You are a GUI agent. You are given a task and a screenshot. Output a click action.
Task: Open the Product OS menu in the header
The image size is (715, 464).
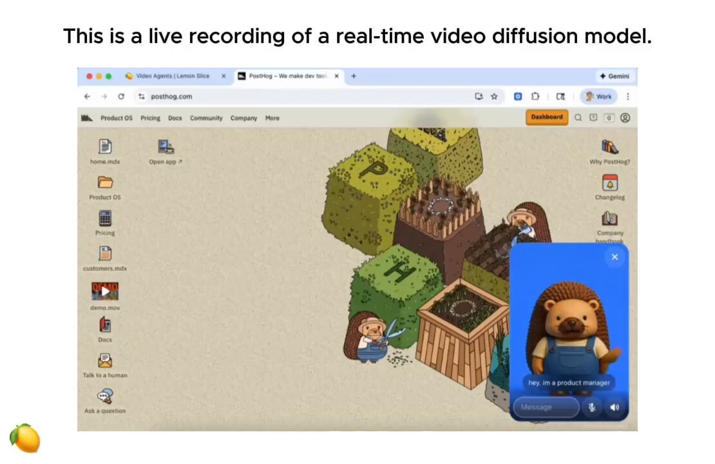coord(117,118)
